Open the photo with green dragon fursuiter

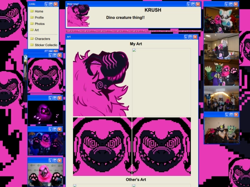(x=221, y=72)
